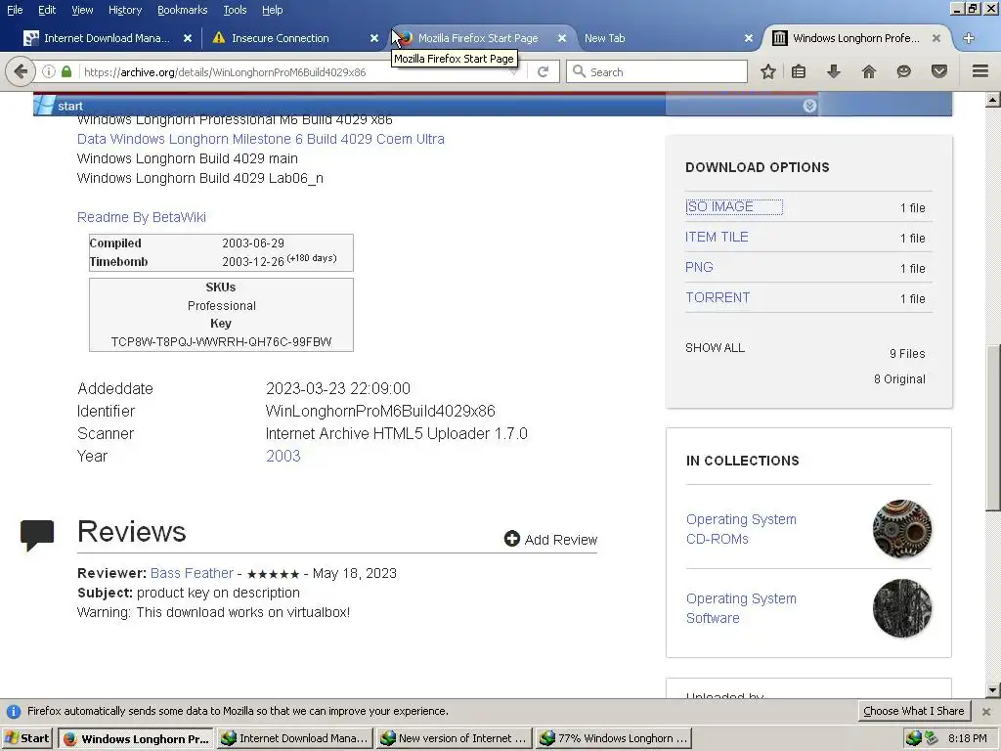Click the IDM globe tray icon
This screenshot has height=751, width=1001.
914,738
